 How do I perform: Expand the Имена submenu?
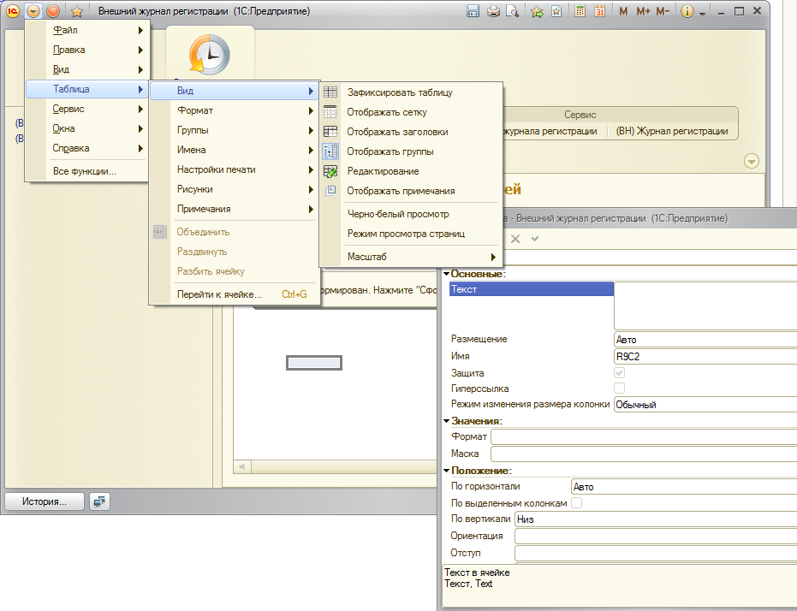click(235, 150)
